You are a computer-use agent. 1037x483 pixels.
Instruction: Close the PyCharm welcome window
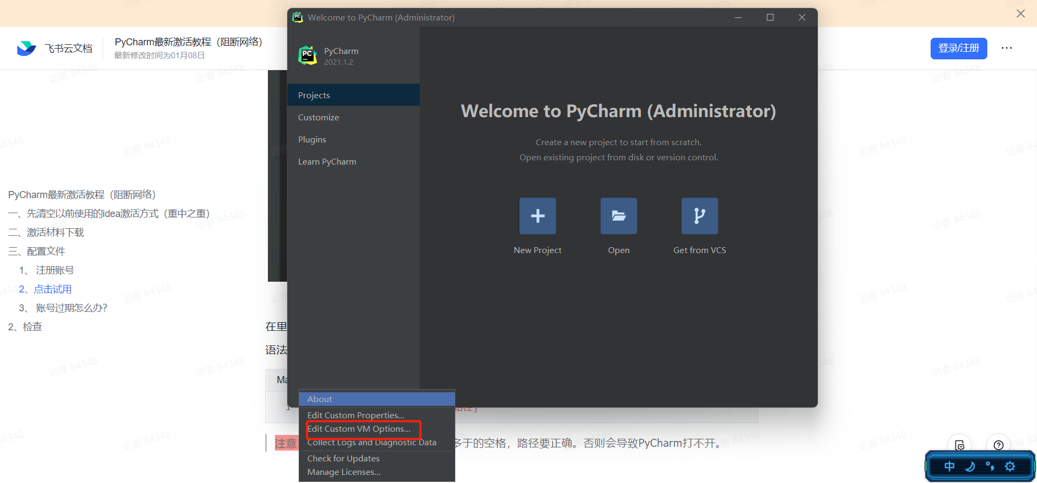(802, 17)
